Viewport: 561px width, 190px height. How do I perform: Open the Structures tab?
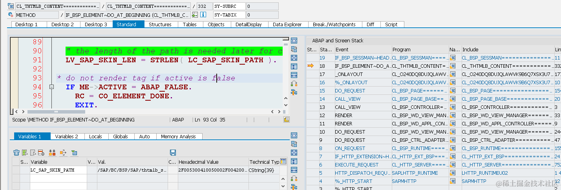[160, 24]
